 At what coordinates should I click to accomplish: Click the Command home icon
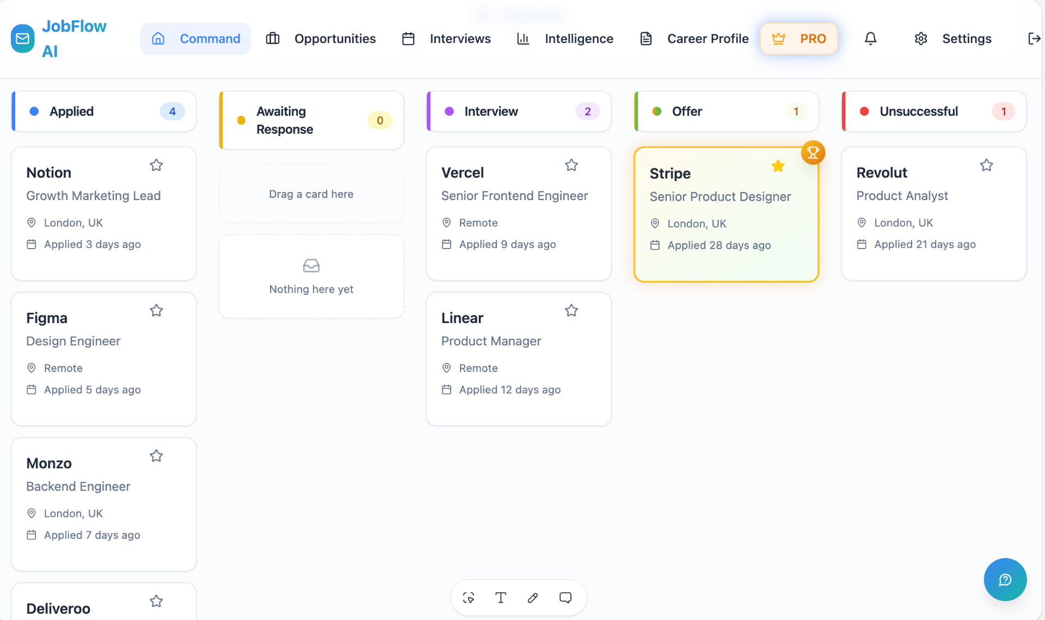coord(158,39)
